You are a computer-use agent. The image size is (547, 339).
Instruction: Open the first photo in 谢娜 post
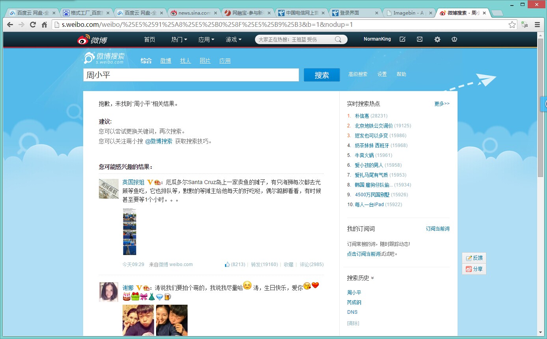pos(138,320)
